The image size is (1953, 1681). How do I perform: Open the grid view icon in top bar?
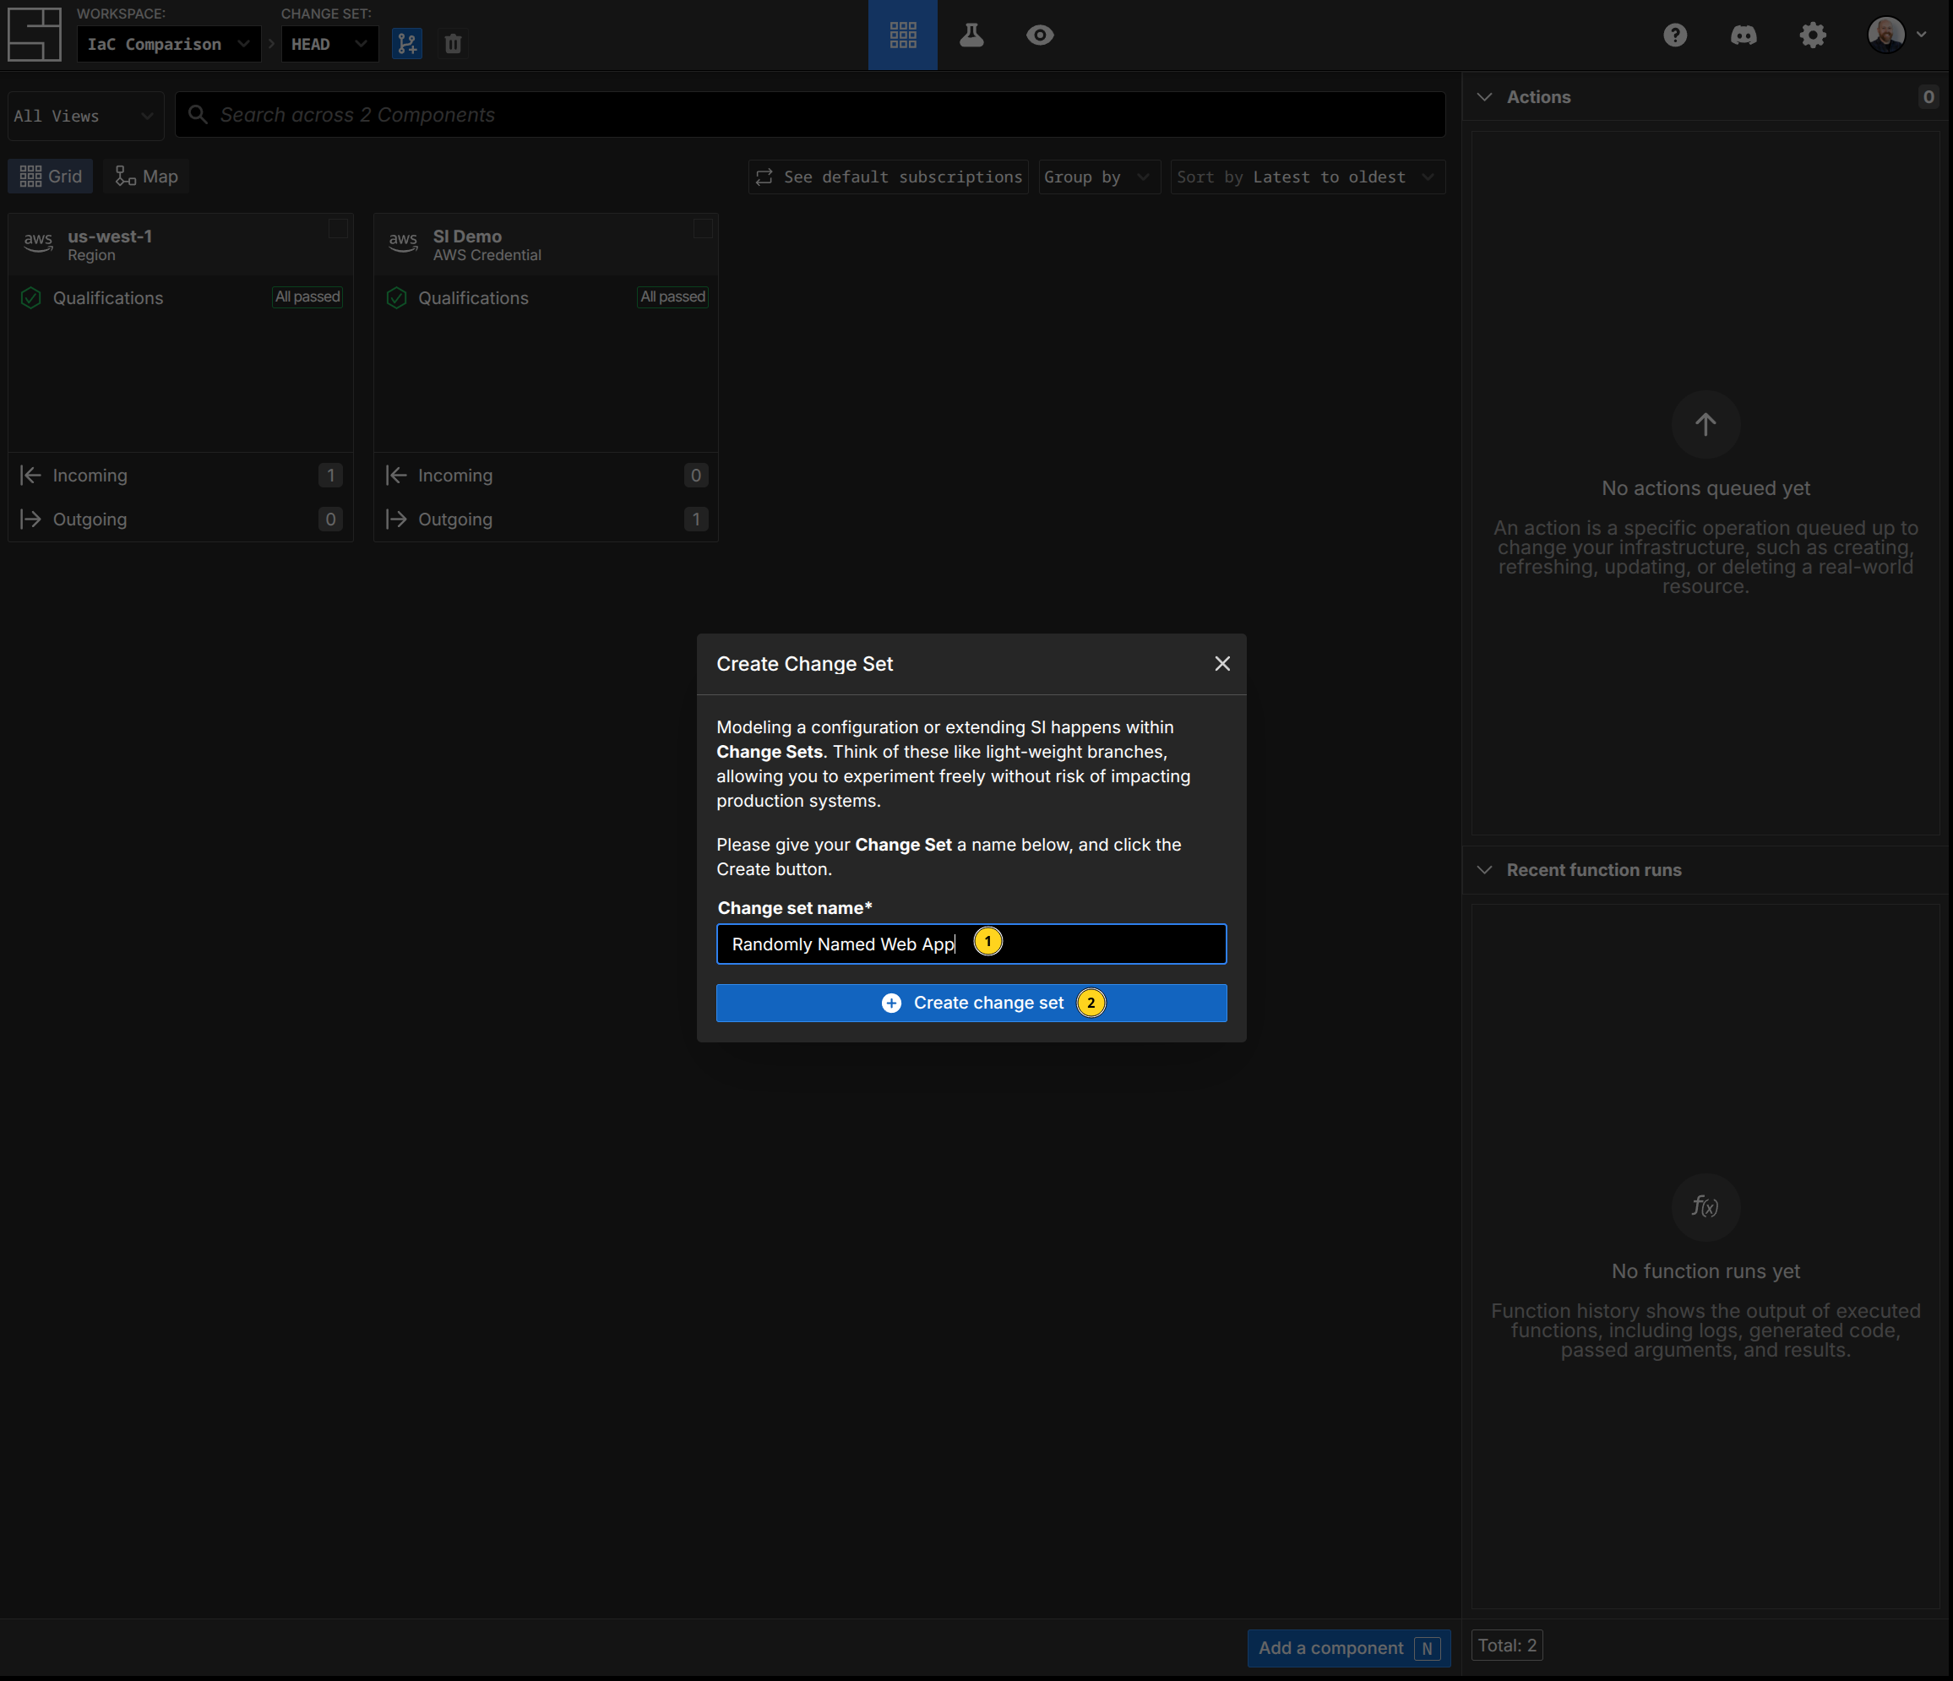click(x=902, y=35)
